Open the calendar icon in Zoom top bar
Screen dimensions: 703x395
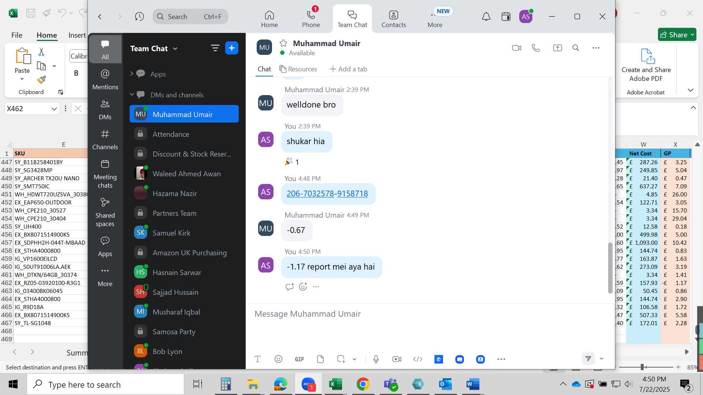tap(506, 16)
